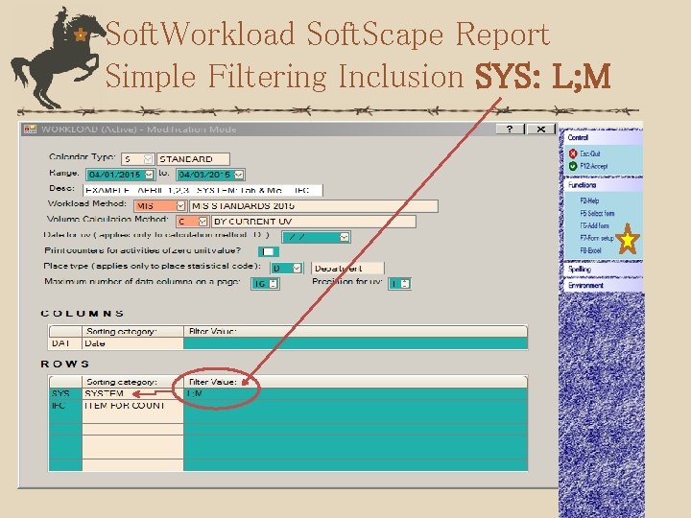The width and height of the screenshot is (691, 518).
Task: Click F6-Add form
Action: [594, 225]
